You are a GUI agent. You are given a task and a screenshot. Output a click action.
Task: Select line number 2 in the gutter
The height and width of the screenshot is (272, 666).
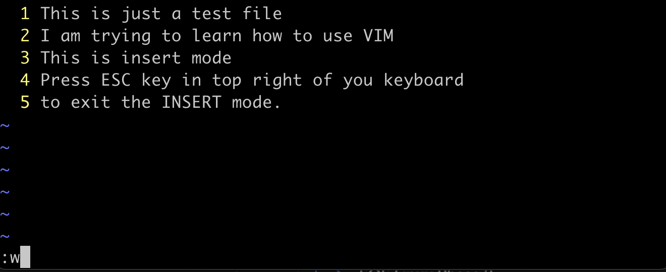click(x=25, y=36)
